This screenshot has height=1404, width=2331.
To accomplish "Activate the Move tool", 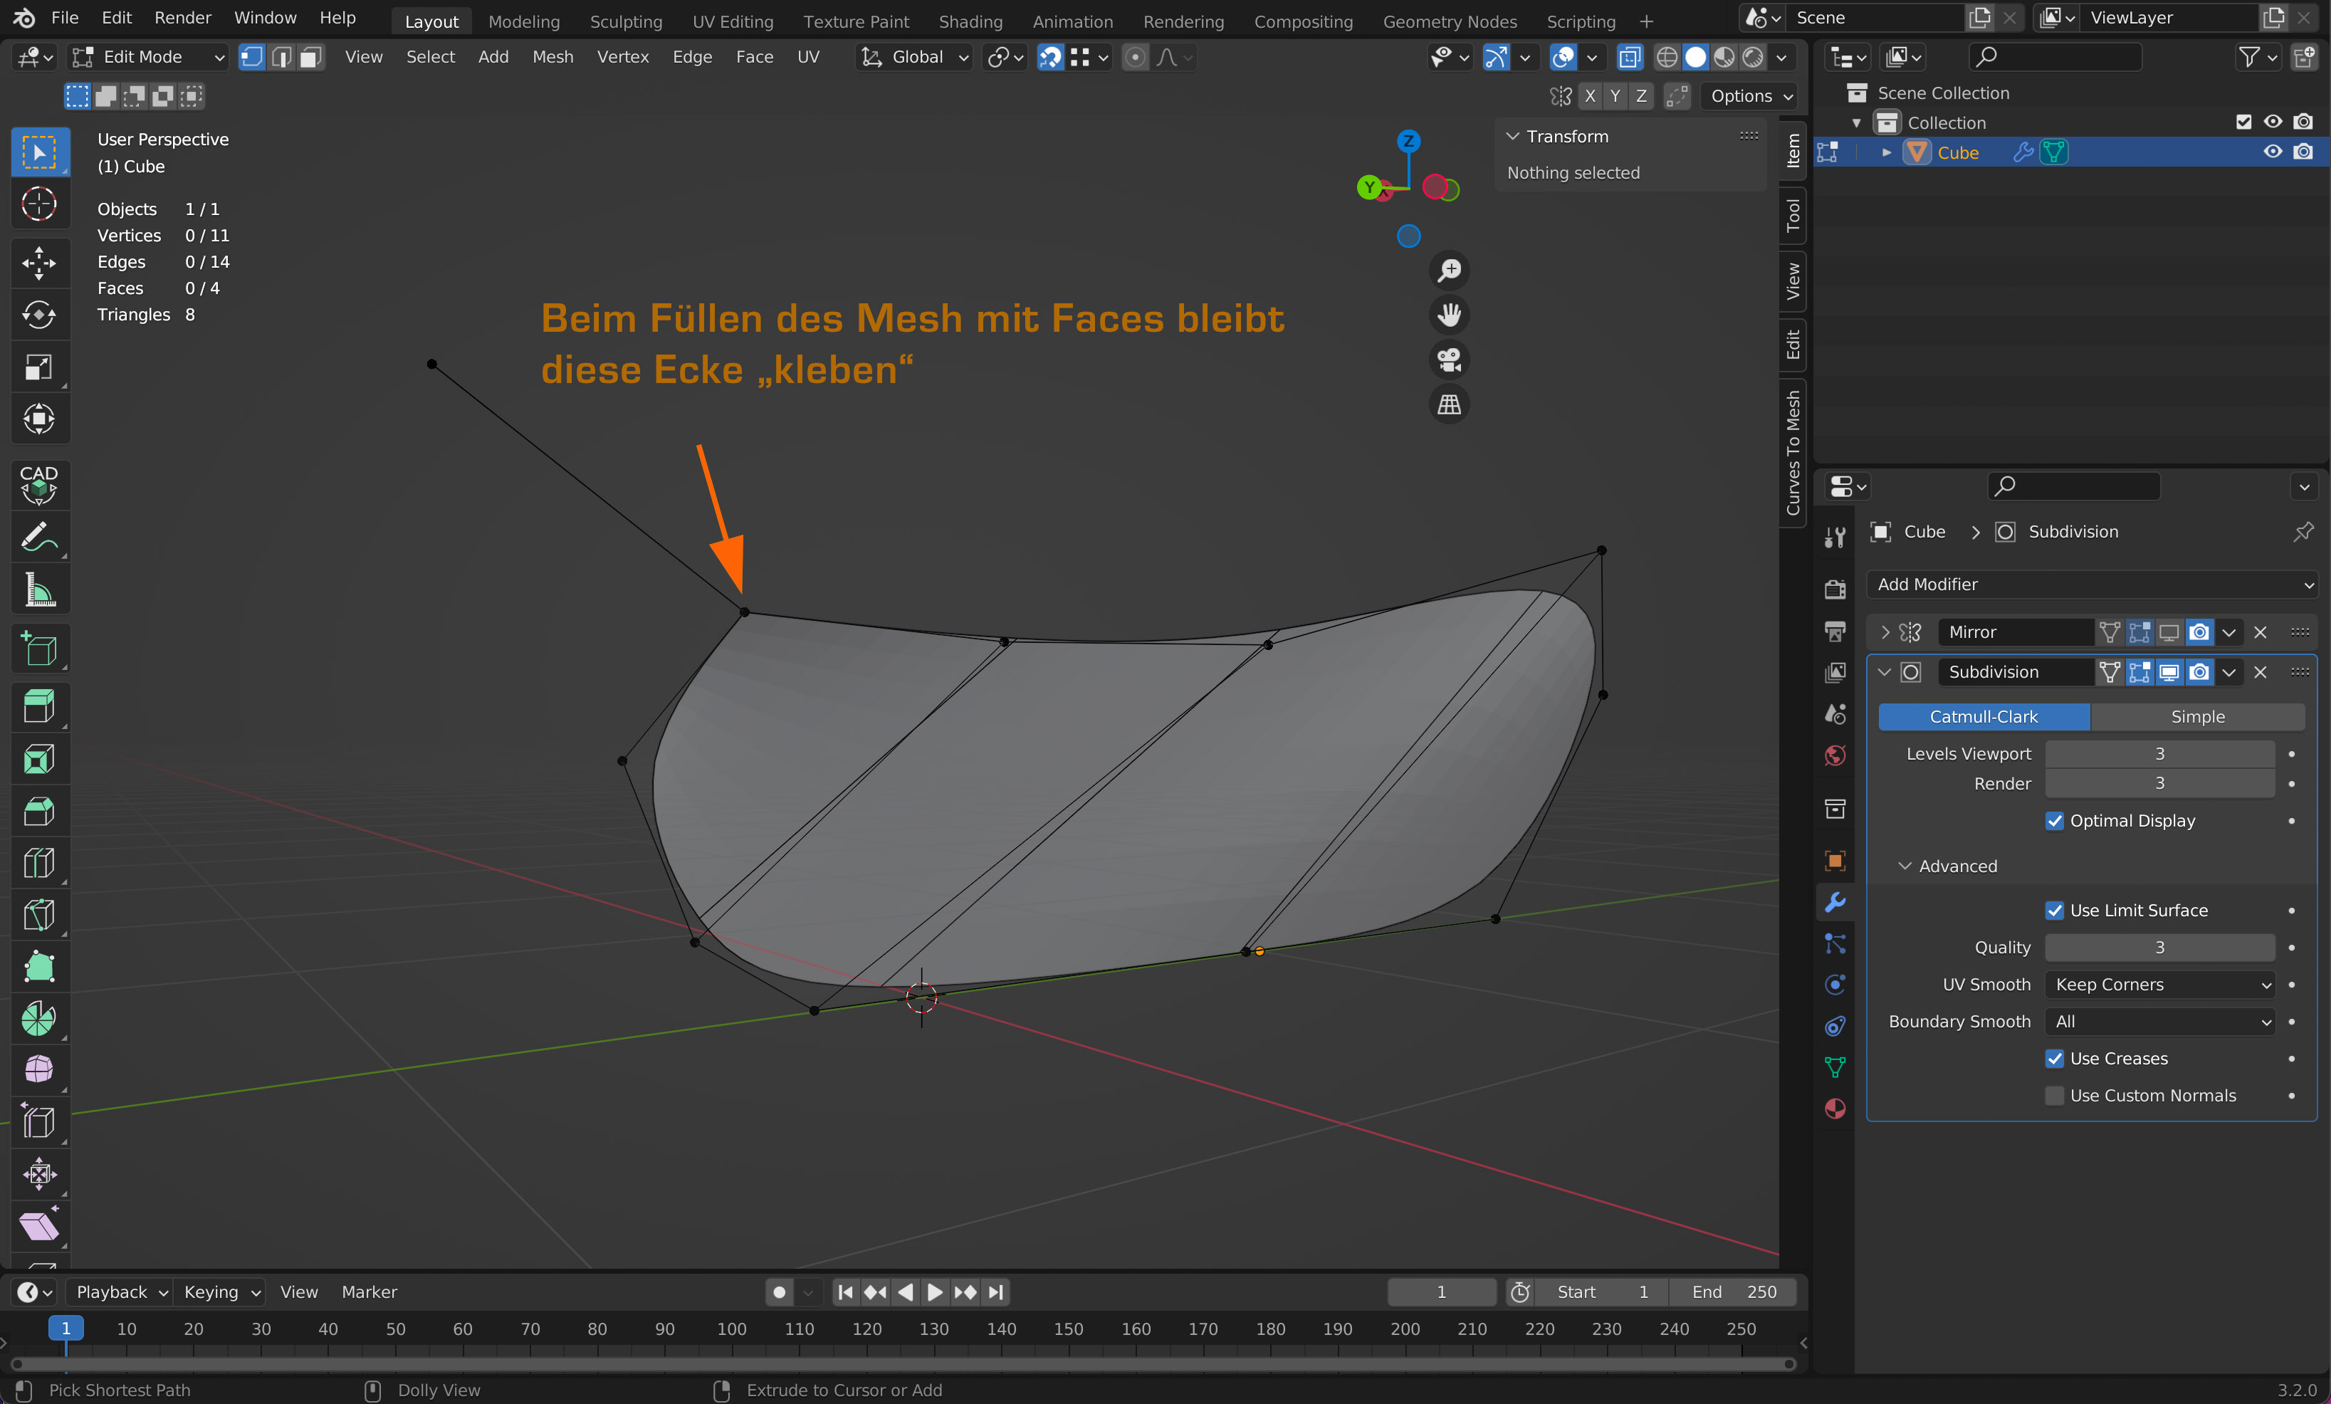I will [38, 263].
